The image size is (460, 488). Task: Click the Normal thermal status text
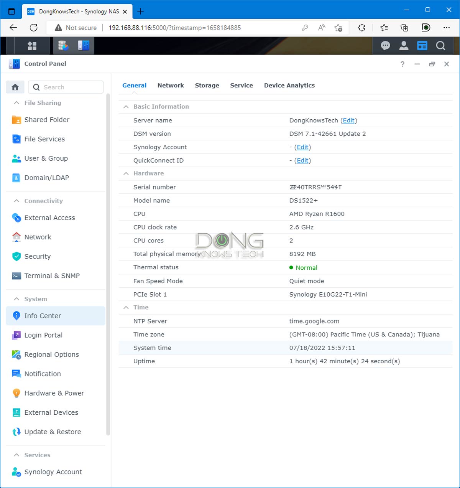(307, 268)
